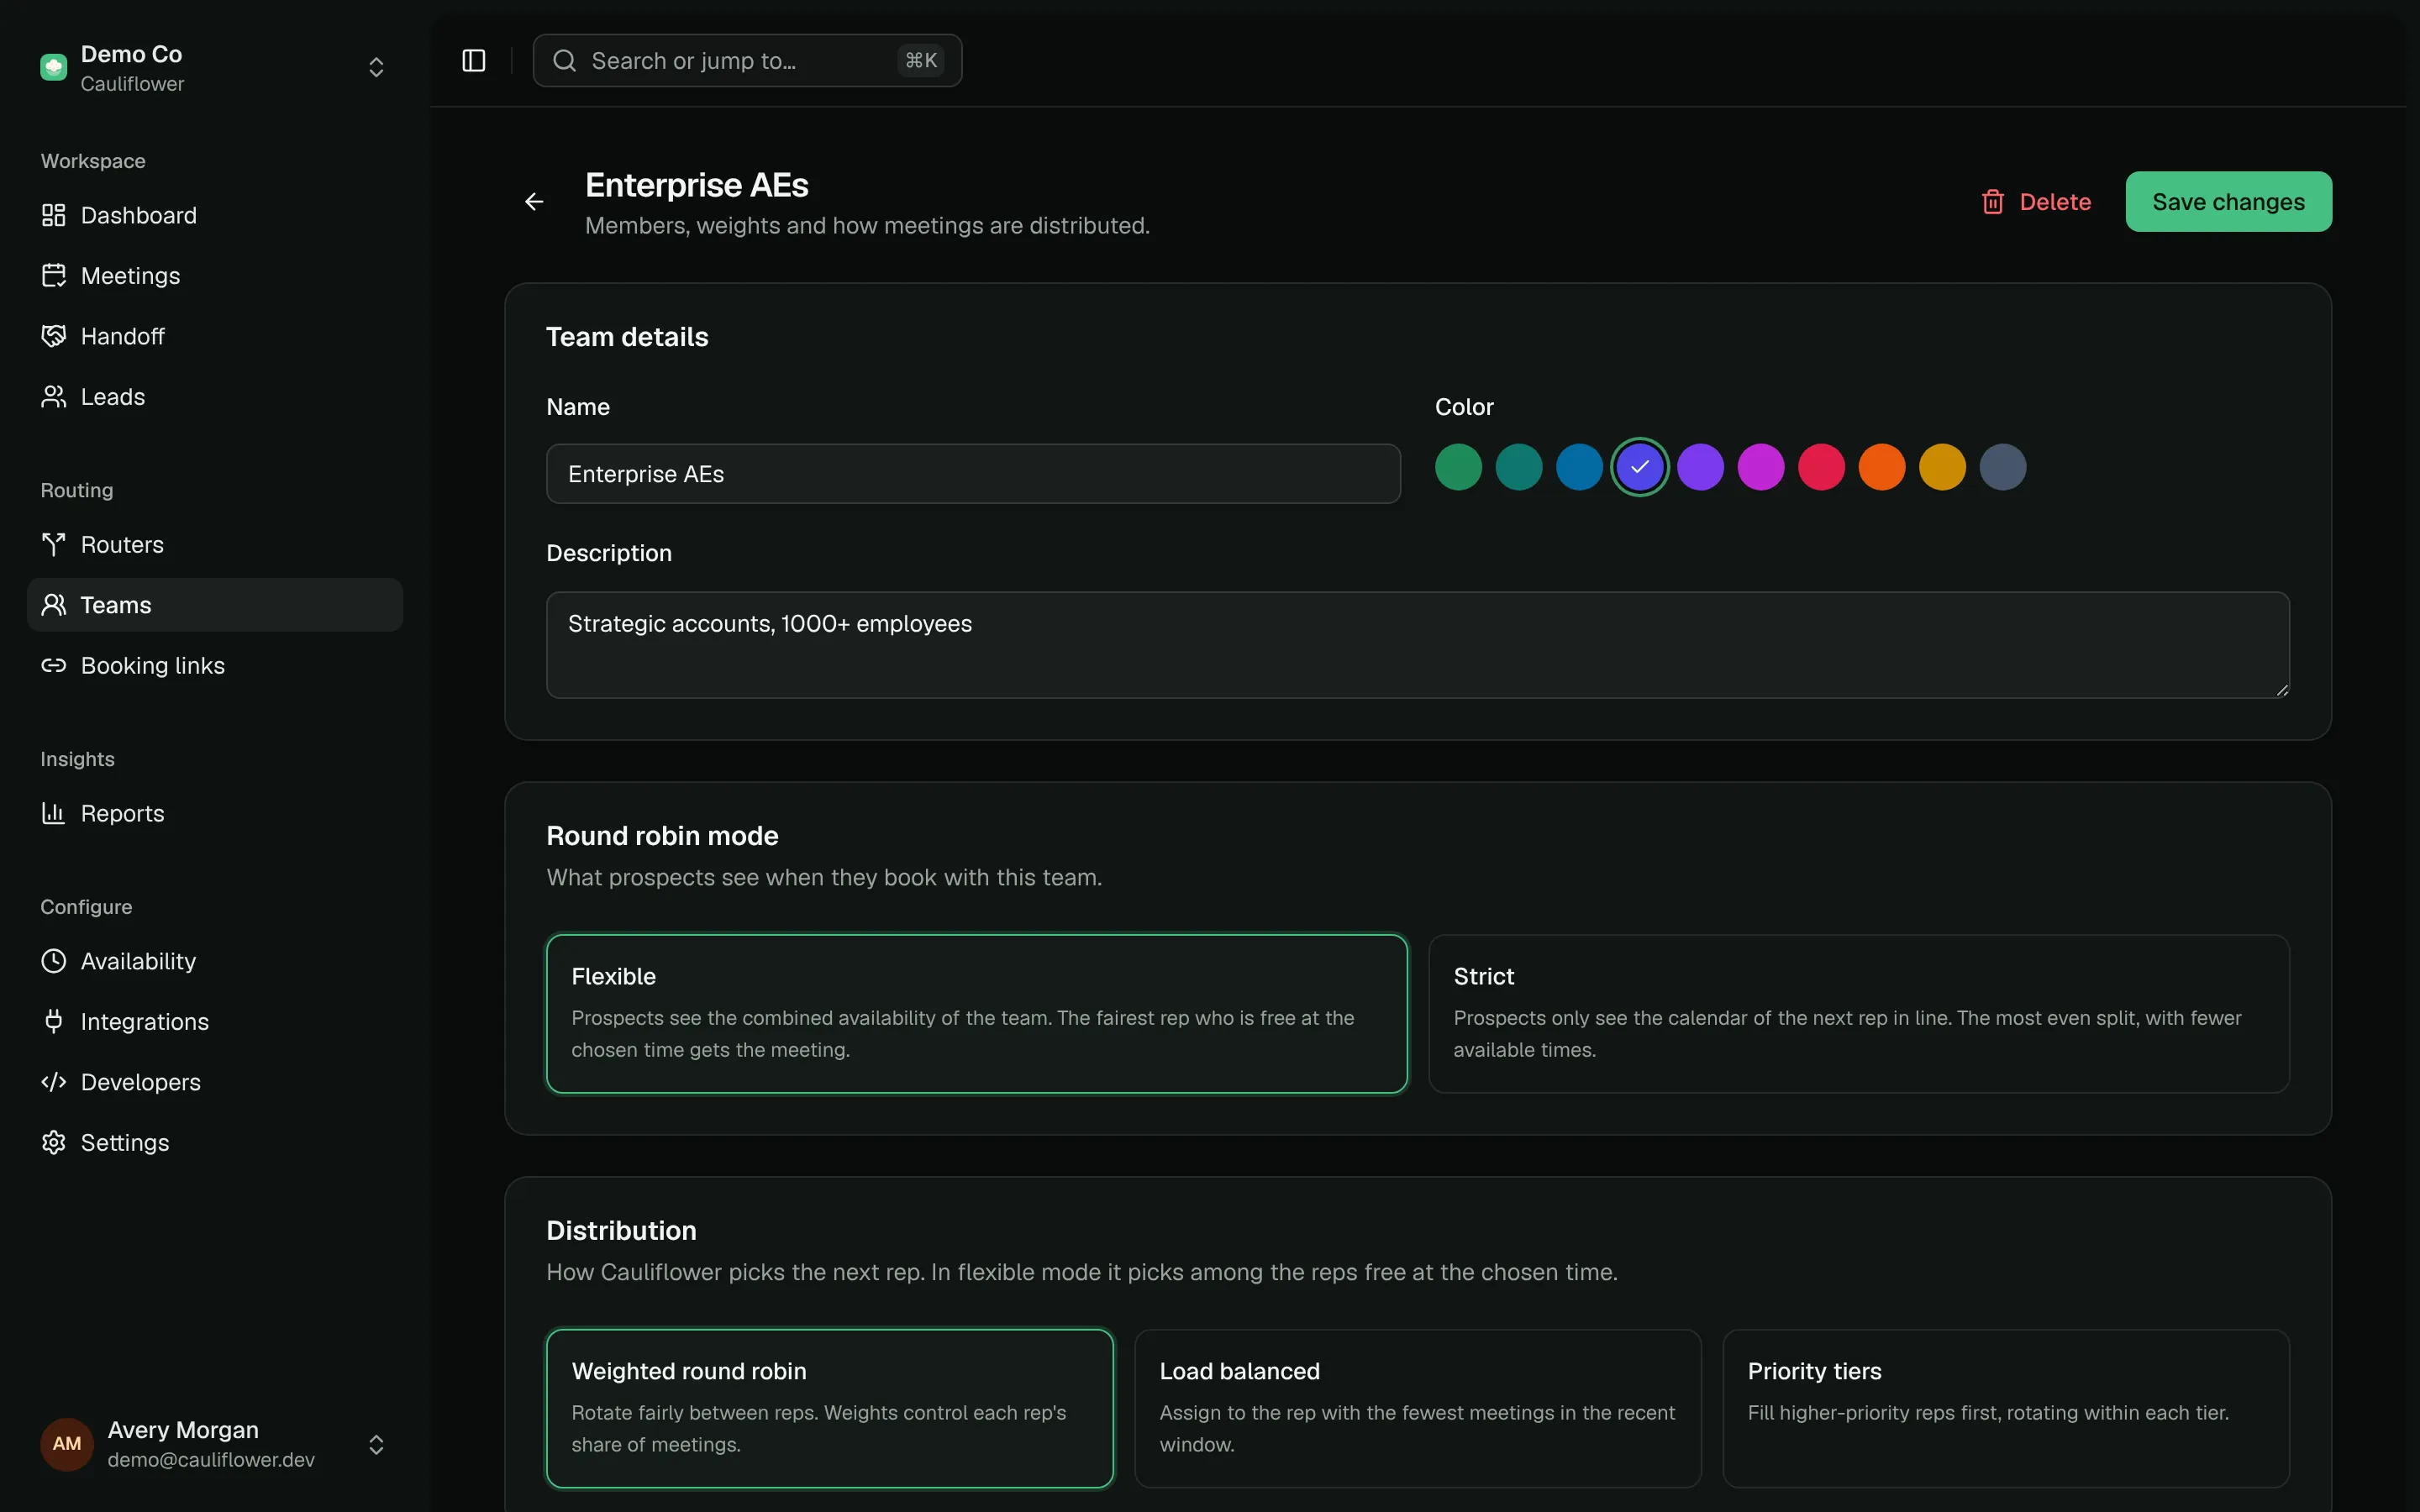The height and width of the screenshot is (1512, 2420).
Task: Click the Handoff handshake icon
Action: pyautogui.click(x=53, y=336)
